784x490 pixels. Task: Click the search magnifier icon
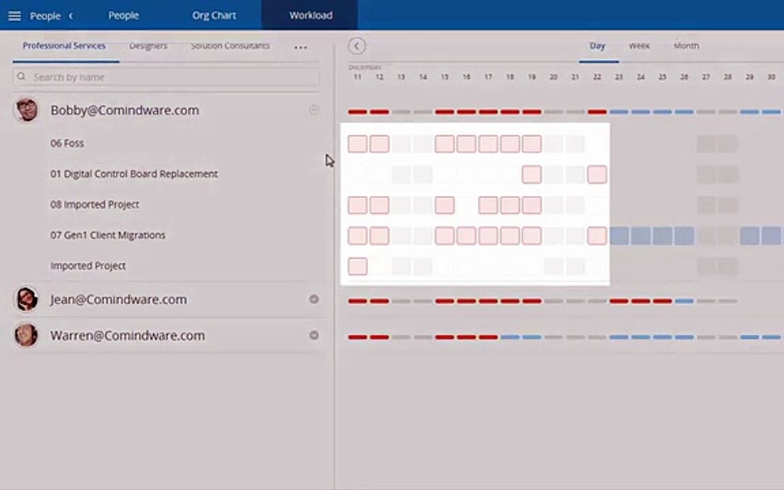point(22,76)
